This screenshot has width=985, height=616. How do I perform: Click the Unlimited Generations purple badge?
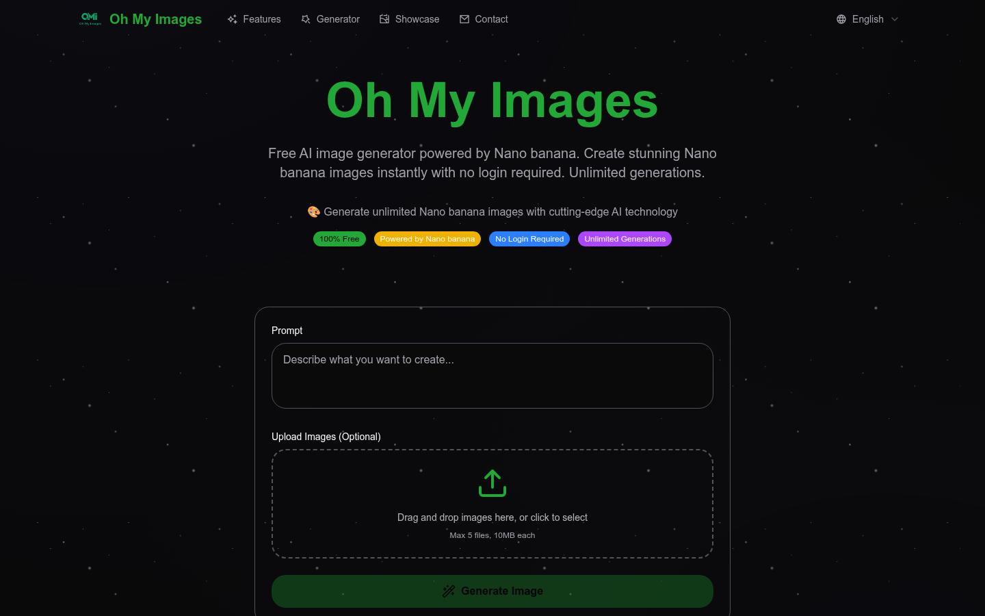[625, 239]
